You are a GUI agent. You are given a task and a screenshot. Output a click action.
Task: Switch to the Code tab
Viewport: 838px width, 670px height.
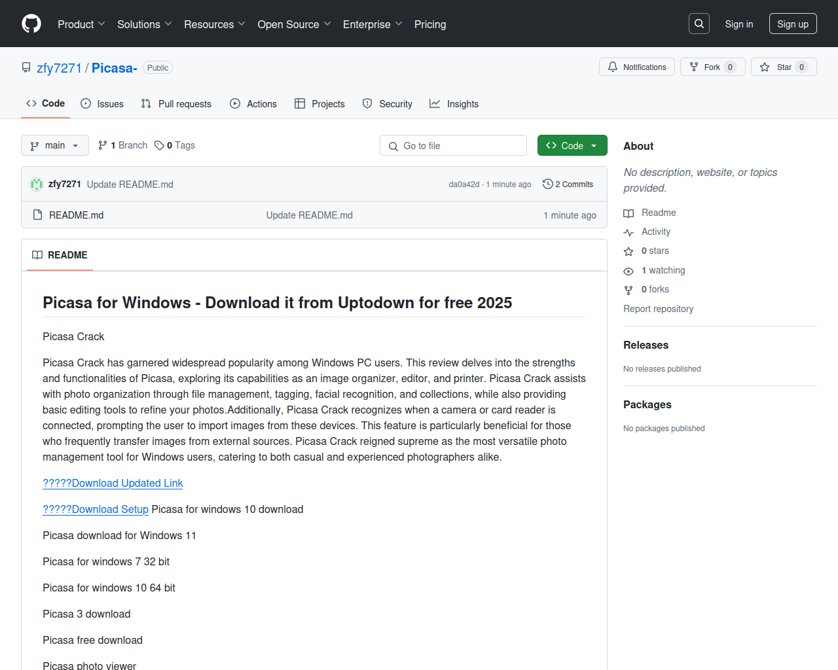[46, 103]
